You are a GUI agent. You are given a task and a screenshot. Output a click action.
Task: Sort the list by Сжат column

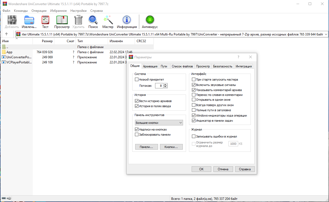pos(65,41)
